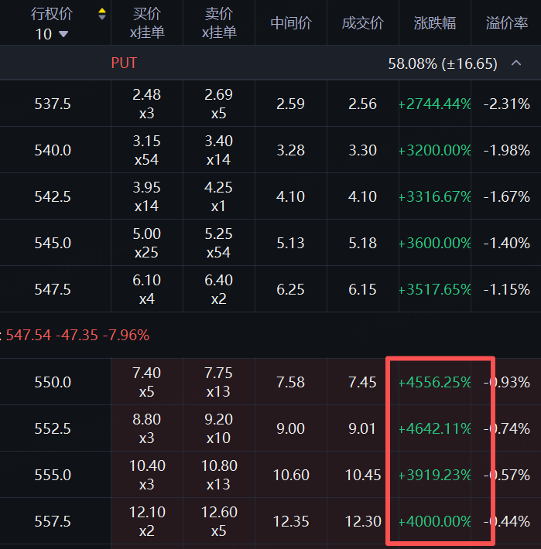Screen dimensions: 541x549
Task: Open the strike count dropdown showing 10
Action: coord(52,34)
